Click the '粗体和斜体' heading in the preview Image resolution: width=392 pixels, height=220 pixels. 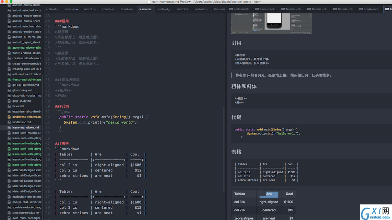point(244,86)
